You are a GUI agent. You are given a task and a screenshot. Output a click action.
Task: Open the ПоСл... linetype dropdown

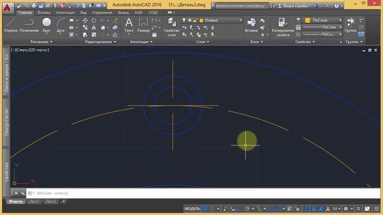pos(341,35)
